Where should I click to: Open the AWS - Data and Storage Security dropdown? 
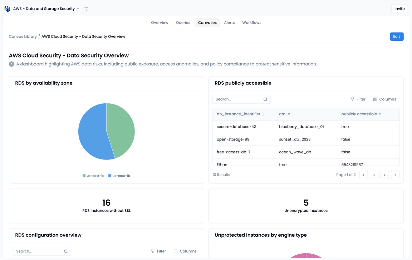(46, 9)
